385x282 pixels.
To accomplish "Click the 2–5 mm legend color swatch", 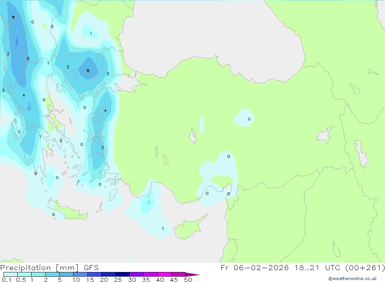I will tap(52, 274).
